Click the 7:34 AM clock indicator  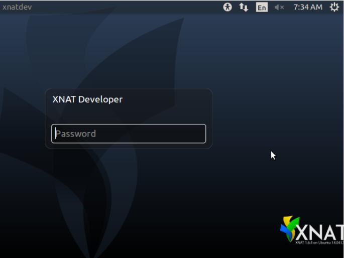coord(308,7)
